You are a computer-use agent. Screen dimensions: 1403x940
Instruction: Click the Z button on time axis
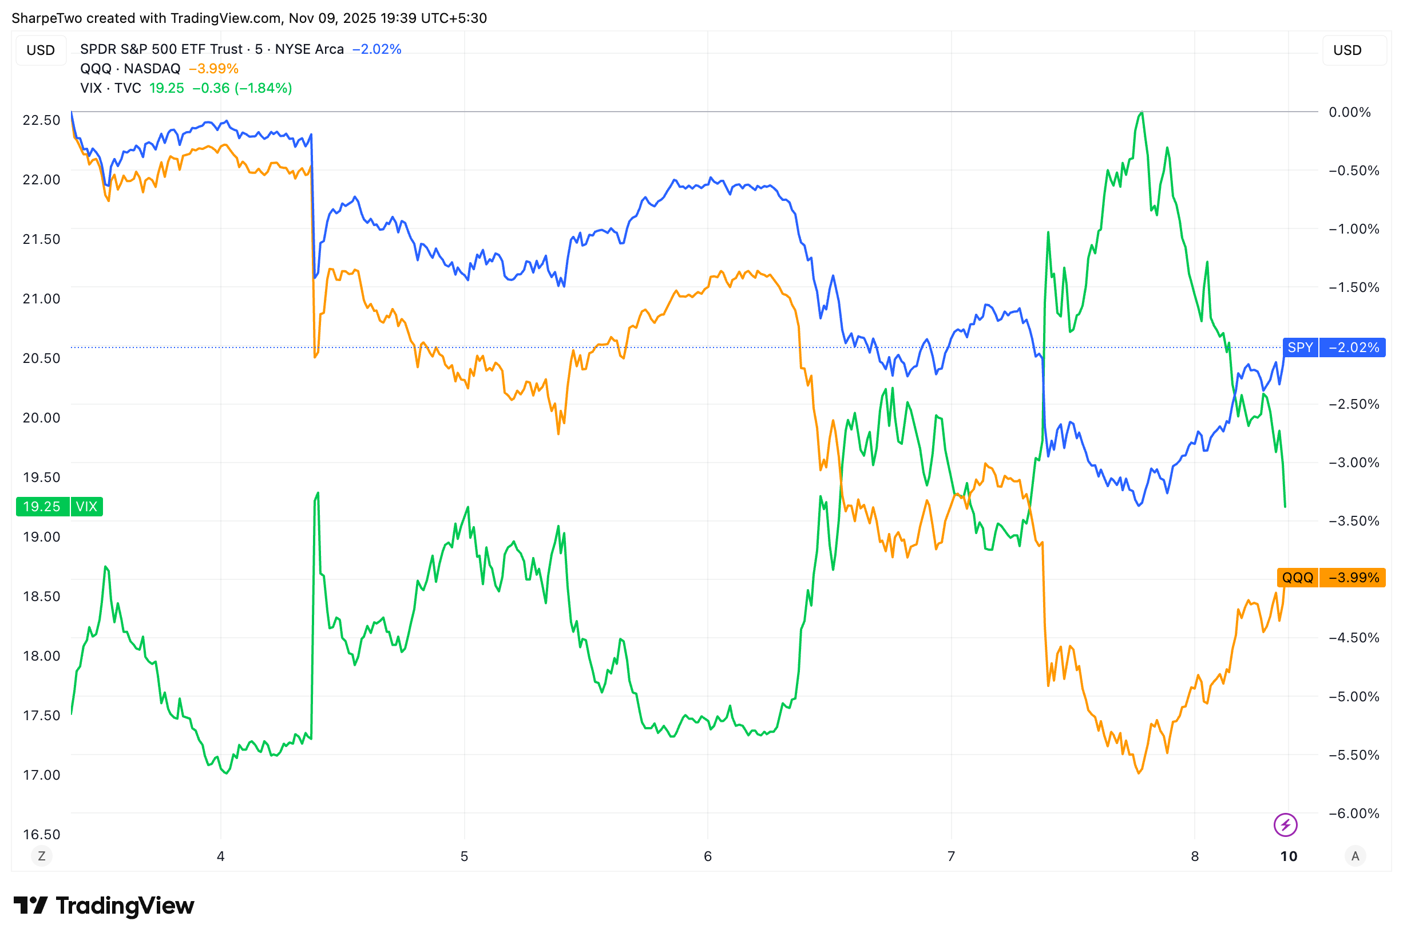tap(41, 856)
